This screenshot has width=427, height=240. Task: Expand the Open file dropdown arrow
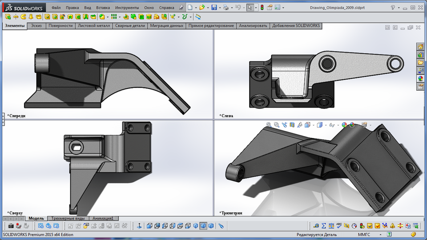[x=207, y=8]
